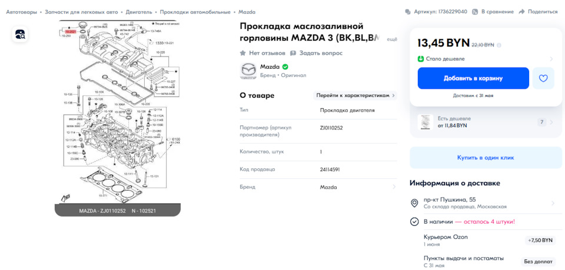Click the price info icon

click(x=499, y=45)
